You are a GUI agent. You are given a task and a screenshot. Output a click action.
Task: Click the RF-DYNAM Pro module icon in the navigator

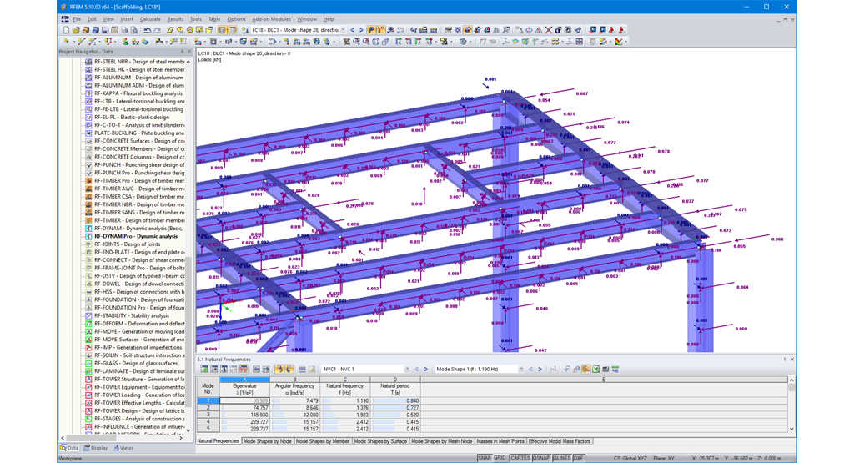(88, 236)
